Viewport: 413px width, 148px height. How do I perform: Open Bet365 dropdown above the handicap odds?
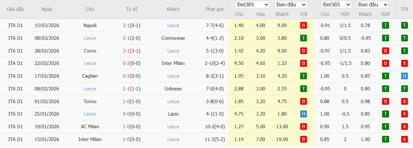pos(336,5)
